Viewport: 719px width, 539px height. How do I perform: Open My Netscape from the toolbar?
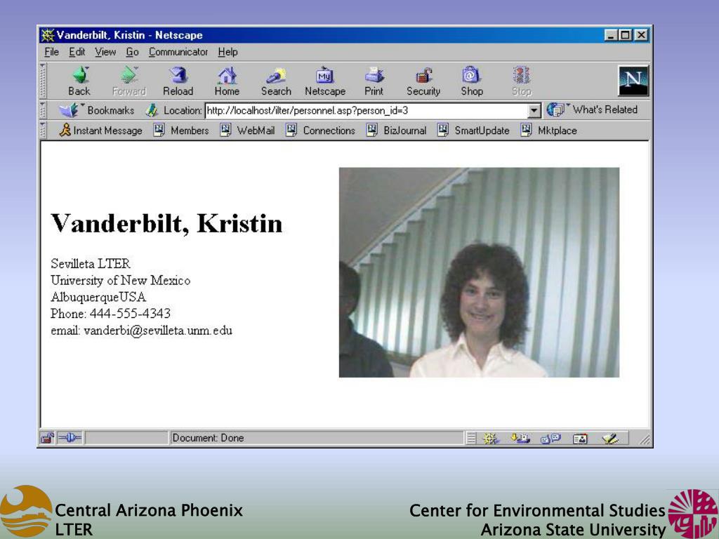tap(325, 81)
